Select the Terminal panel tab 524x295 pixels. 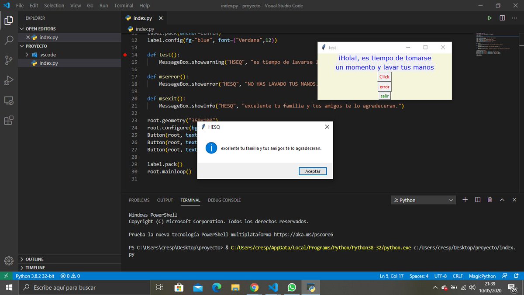[190, 200]
